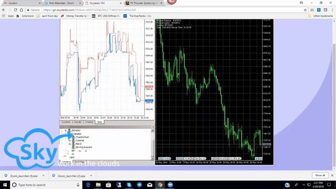Click the green candlestick BTCUSD chart
The height and width of the screenshot is (189, 336).
[209, 92]
